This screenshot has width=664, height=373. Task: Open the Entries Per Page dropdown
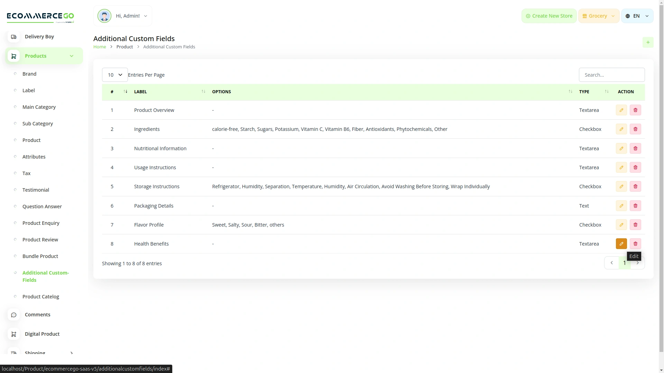(114, 75)
